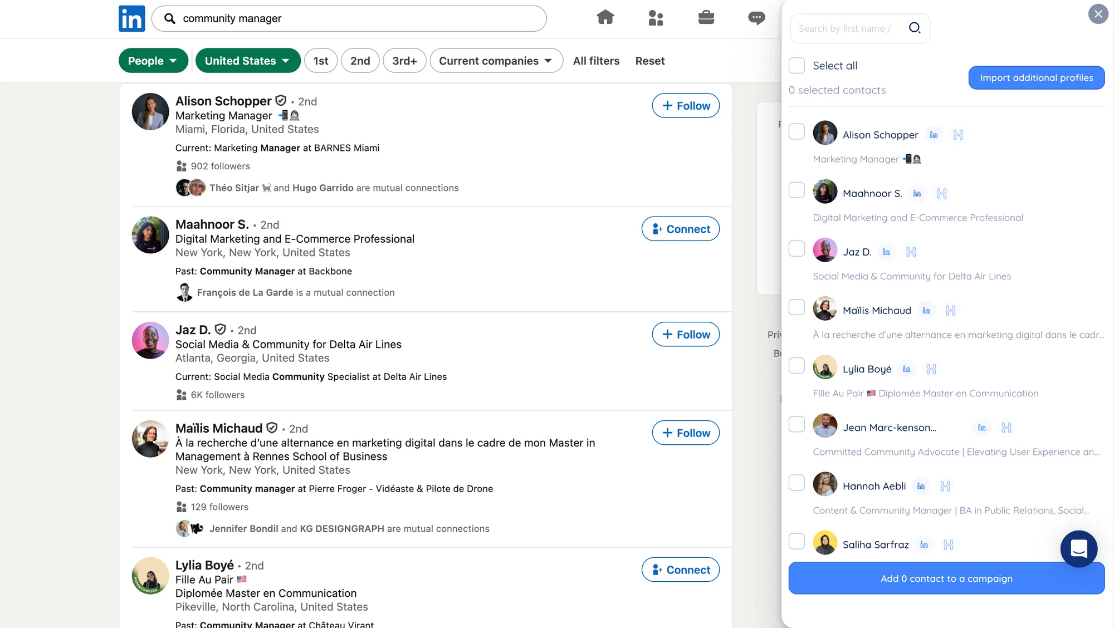Open the Messaging chat bubble icon
This screenshot has height=628, width=1114.
(756, 18)
